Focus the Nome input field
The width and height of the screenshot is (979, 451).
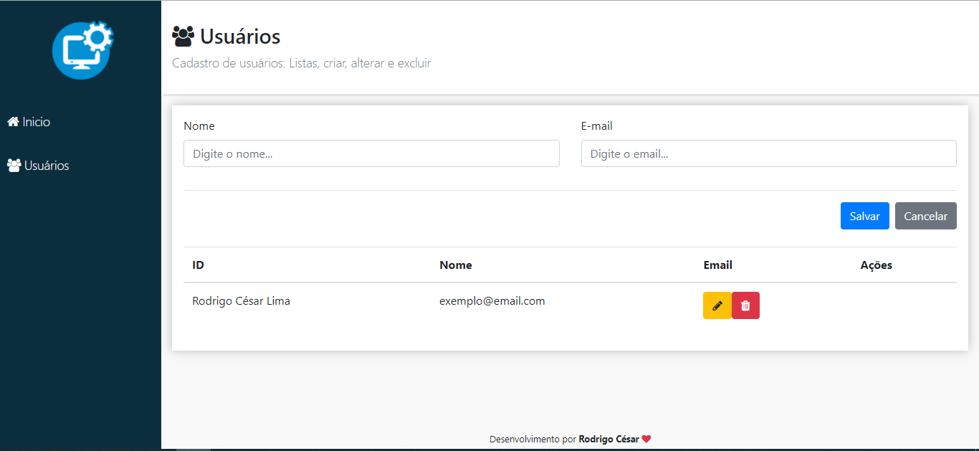[x=371, y=153]
